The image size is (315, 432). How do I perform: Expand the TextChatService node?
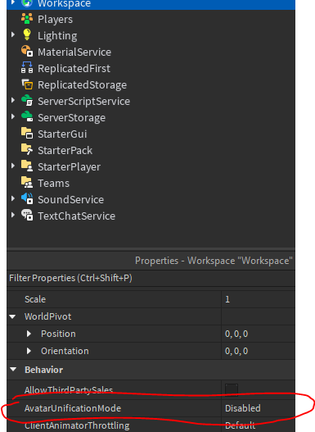pos(13,215)
